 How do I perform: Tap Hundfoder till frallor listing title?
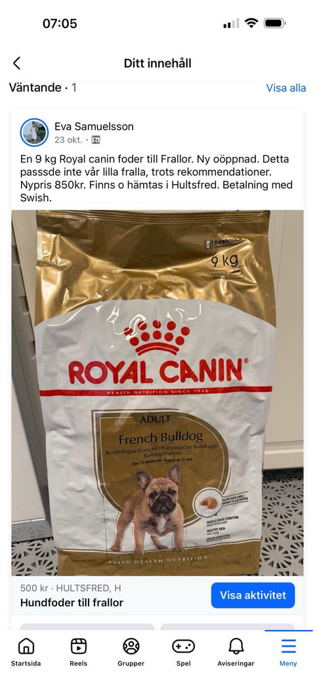coord(72,602)
